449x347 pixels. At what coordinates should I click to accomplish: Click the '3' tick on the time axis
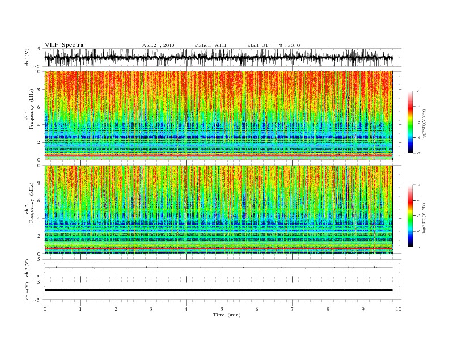tap(151, 309)
